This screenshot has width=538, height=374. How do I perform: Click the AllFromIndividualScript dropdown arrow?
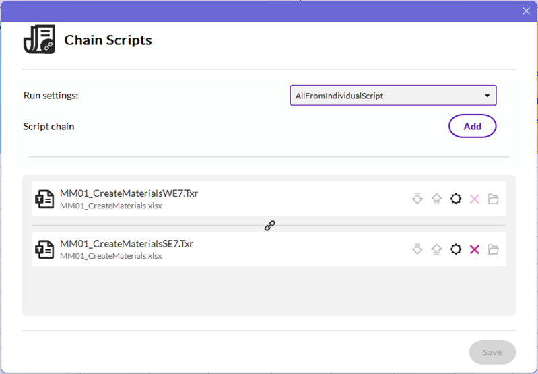(487, 96)
